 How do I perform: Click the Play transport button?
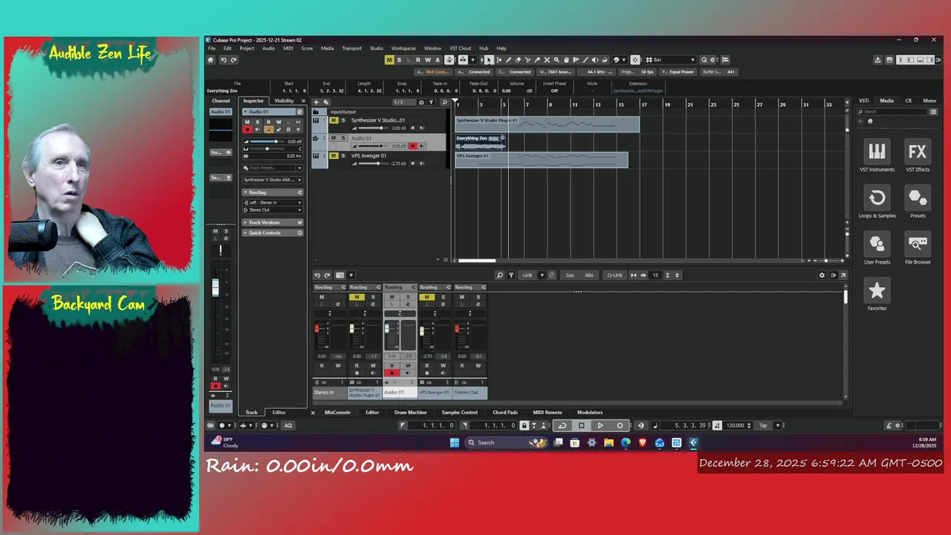tap(600, 425)
